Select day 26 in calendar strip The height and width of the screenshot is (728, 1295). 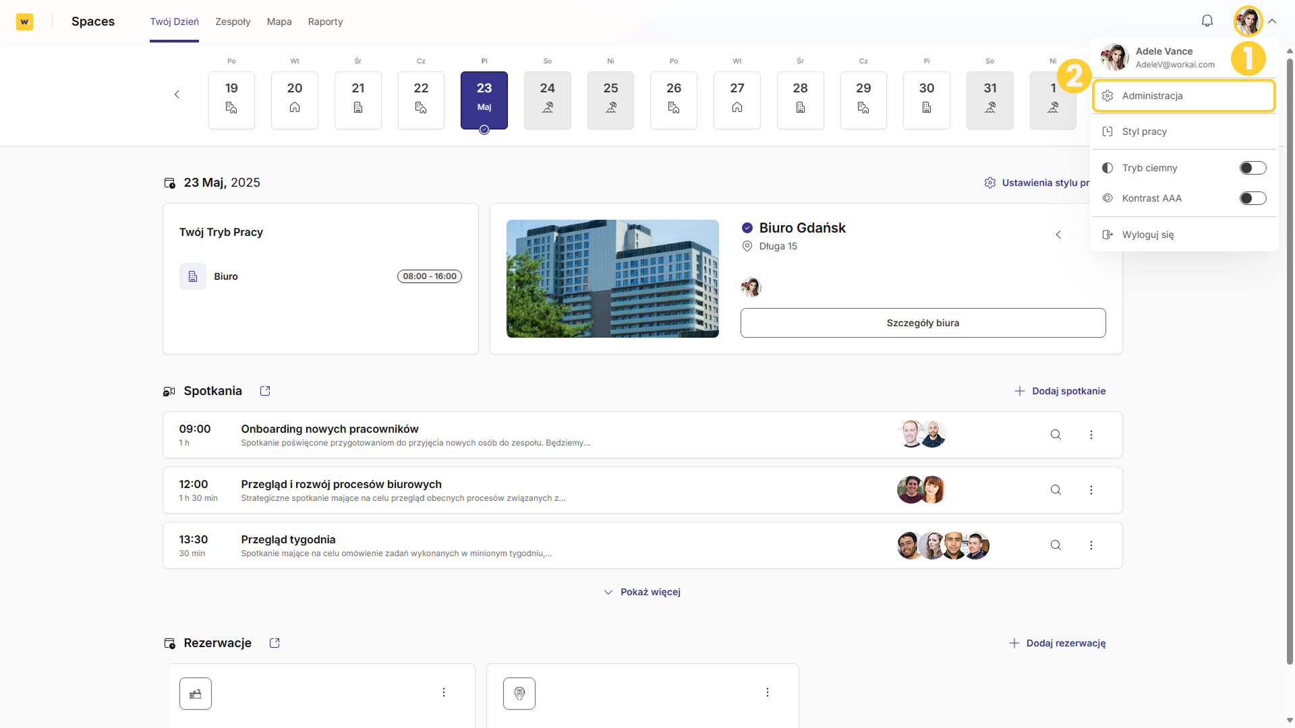tap(674, 100)
